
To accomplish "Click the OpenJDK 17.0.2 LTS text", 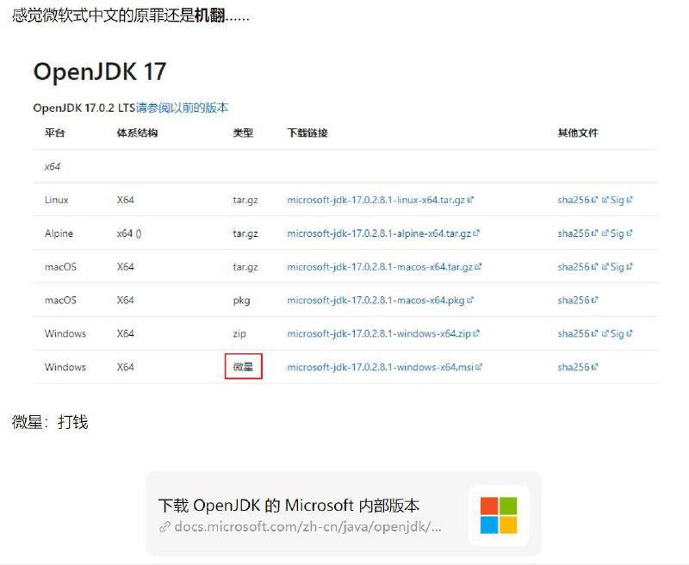I will pos(84,108).
